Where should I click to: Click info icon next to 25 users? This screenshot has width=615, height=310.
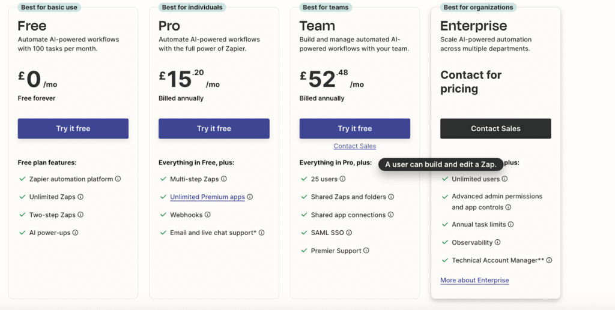pos(343,179)
